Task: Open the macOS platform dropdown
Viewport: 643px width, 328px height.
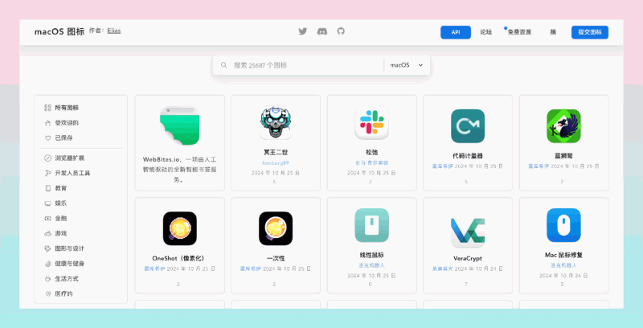Action: (x=407, y=65)
